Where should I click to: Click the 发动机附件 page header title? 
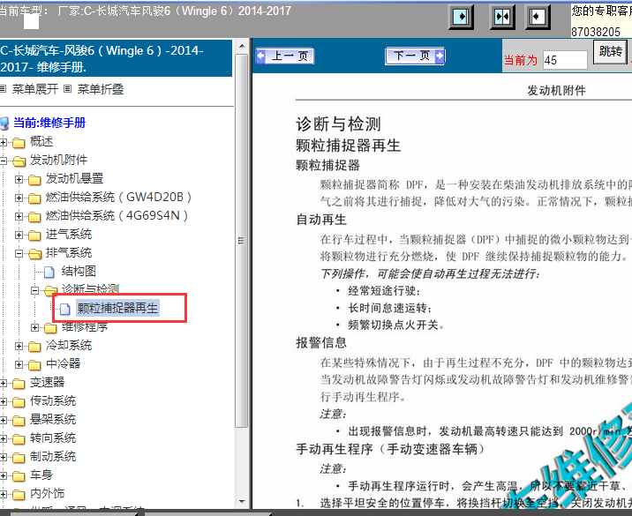tap(556, 91)
